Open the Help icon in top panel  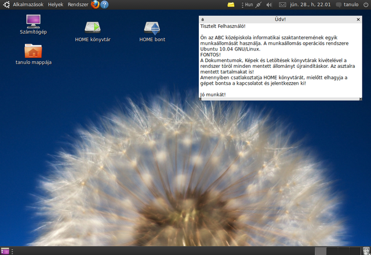click(x=104, y=5)
